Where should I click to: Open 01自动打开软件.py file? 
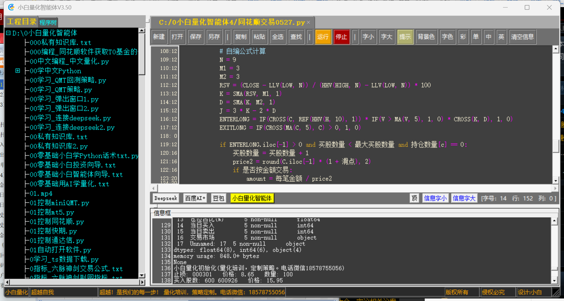point(60,250)
